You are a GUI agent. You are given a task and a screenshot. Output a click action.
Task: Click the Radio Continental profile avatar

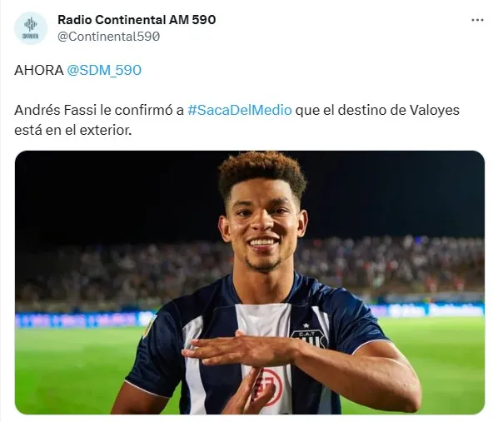[31, 28]
